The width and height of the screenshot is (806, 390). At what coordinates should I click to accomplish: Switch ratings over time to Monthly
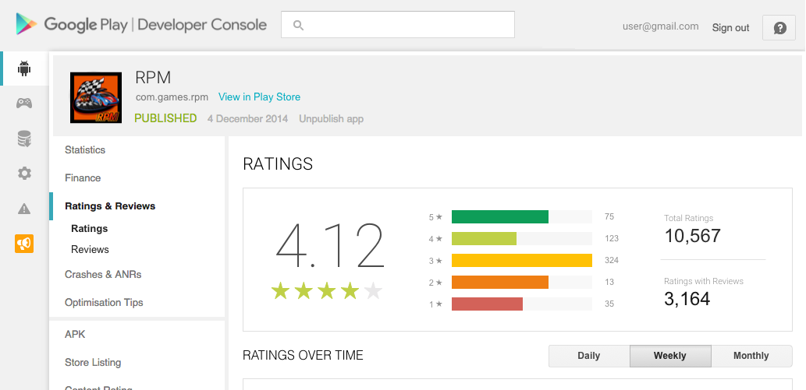click(x=751, y=356)
